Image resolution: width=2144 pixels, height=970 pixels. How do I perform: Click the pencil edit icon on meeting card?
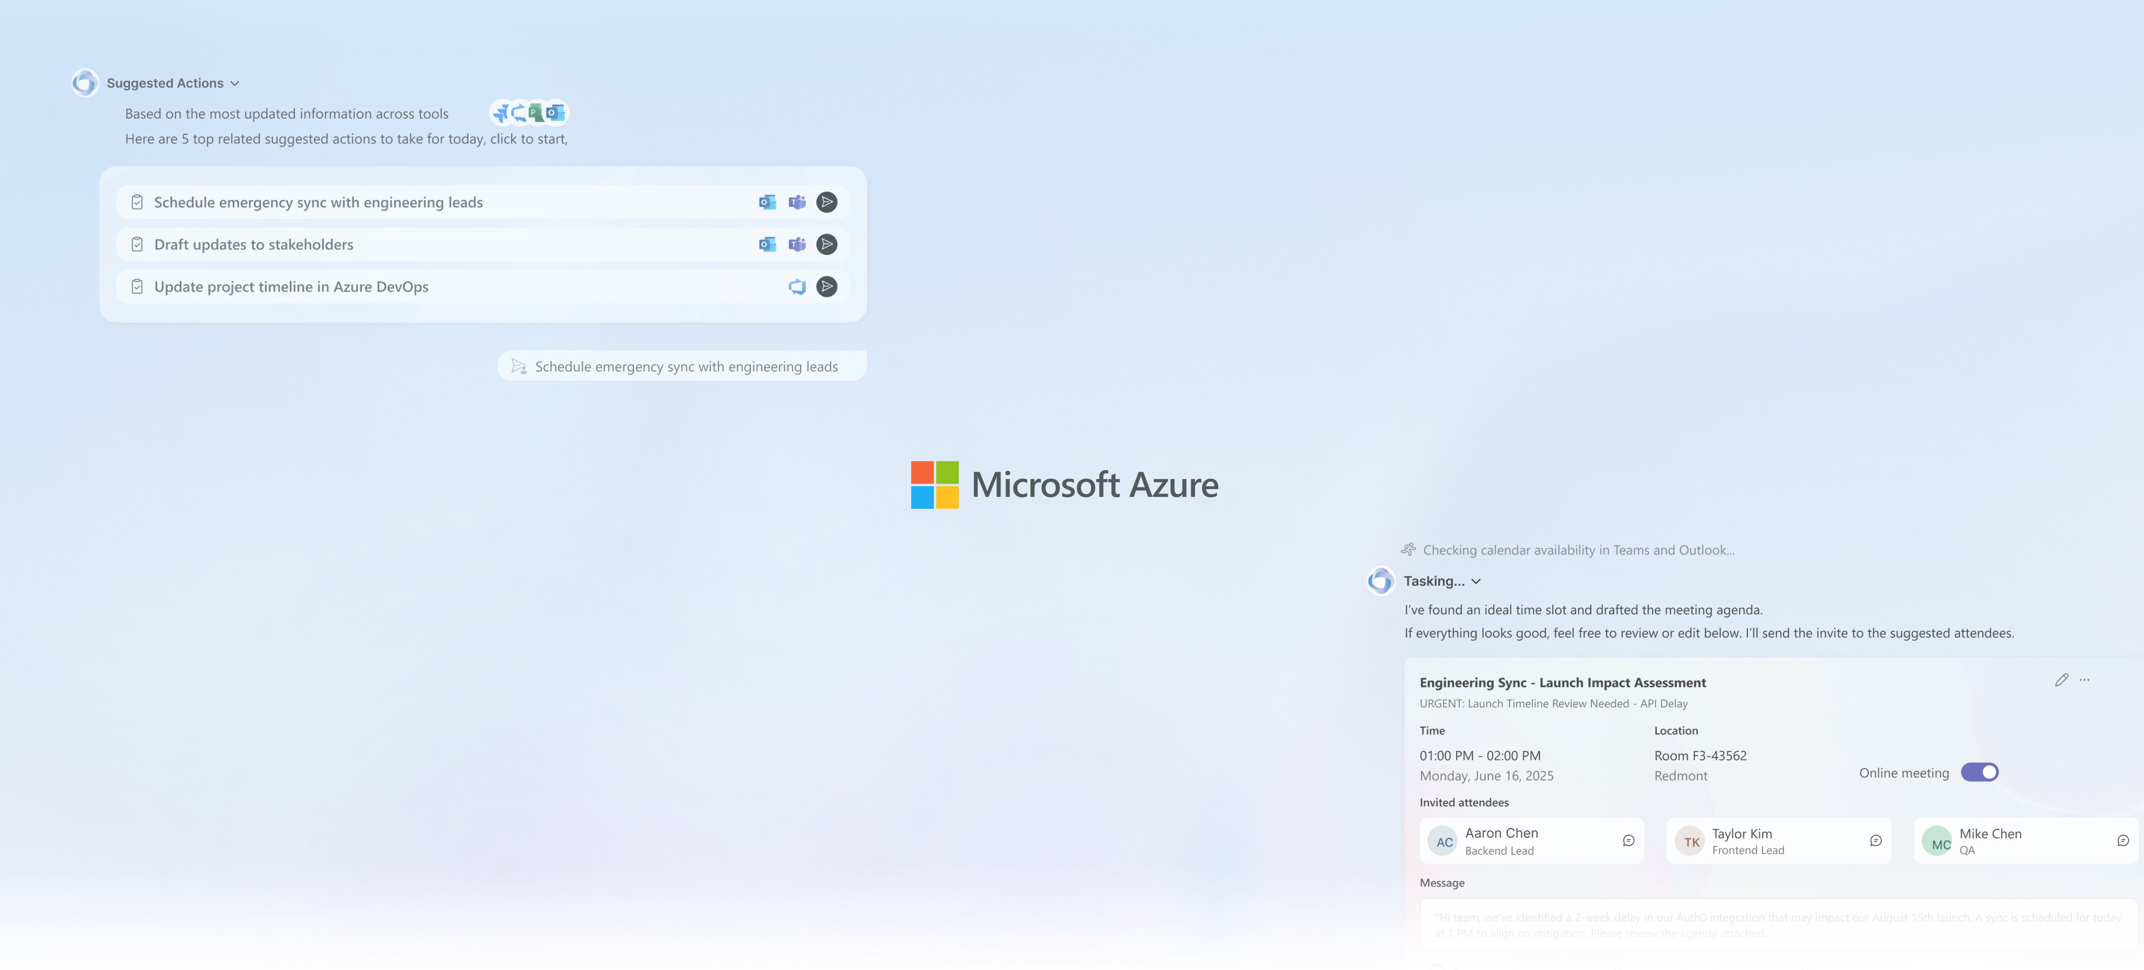[2061, 680]
